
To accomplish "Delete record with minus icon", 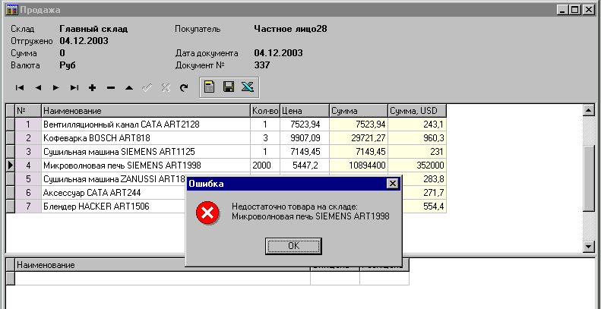I will click(111, 87).
